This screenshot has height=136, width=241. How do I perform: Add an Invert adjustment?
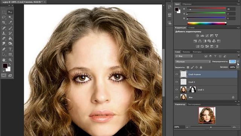(x=198, y=46)
